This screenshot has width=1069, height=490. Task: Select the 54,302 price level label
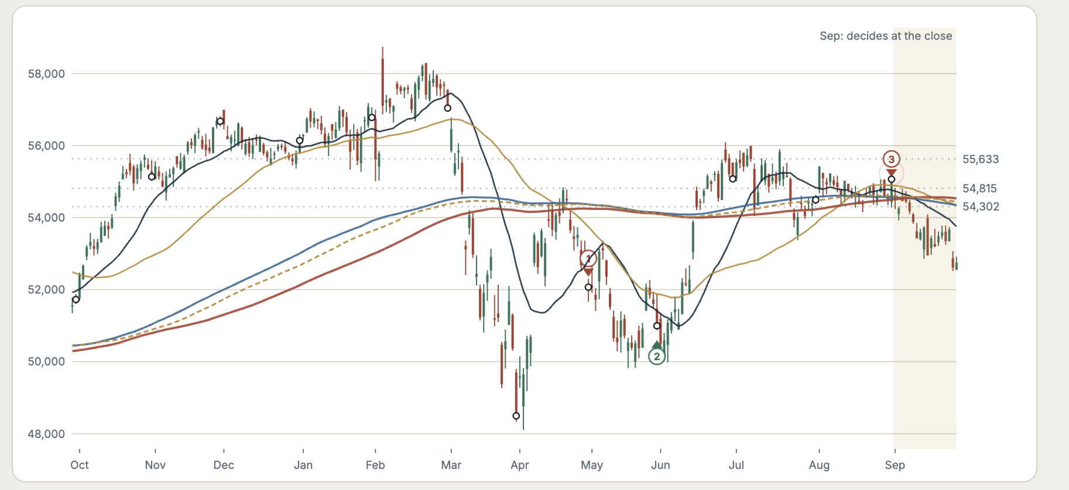981,206
